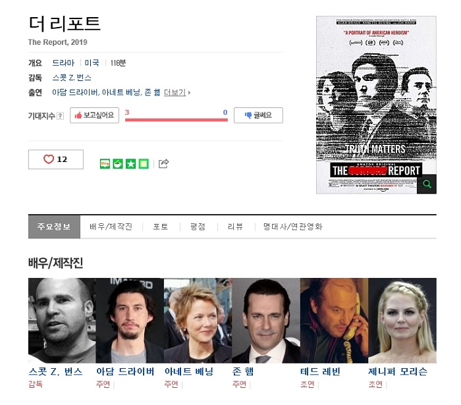Open the 명대사/연관영화 tab
Viewport: 461px width, 405px height.
point(293,227)
